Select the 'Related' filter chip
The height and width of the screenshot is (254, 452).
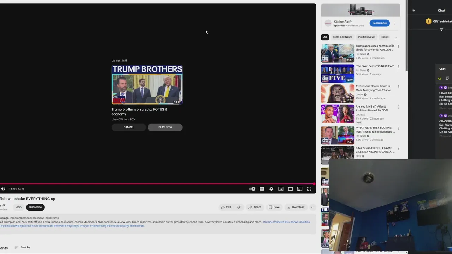(385, 37)
